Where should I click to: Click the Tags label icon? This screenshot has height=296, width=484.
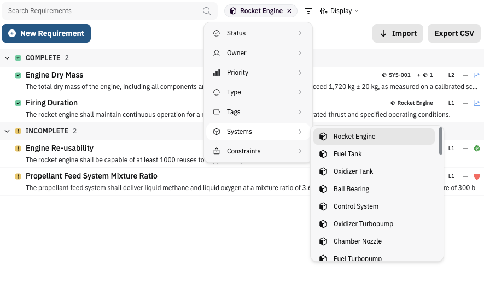(217, 112)
